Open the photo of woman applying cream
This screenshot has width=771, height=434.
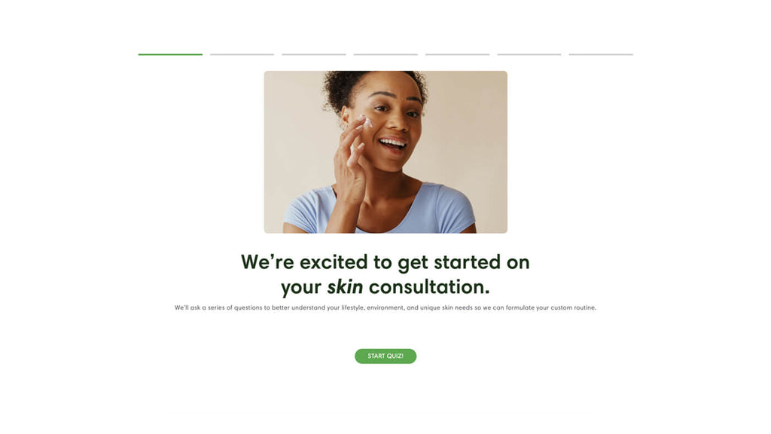click(x=385, y=152)
